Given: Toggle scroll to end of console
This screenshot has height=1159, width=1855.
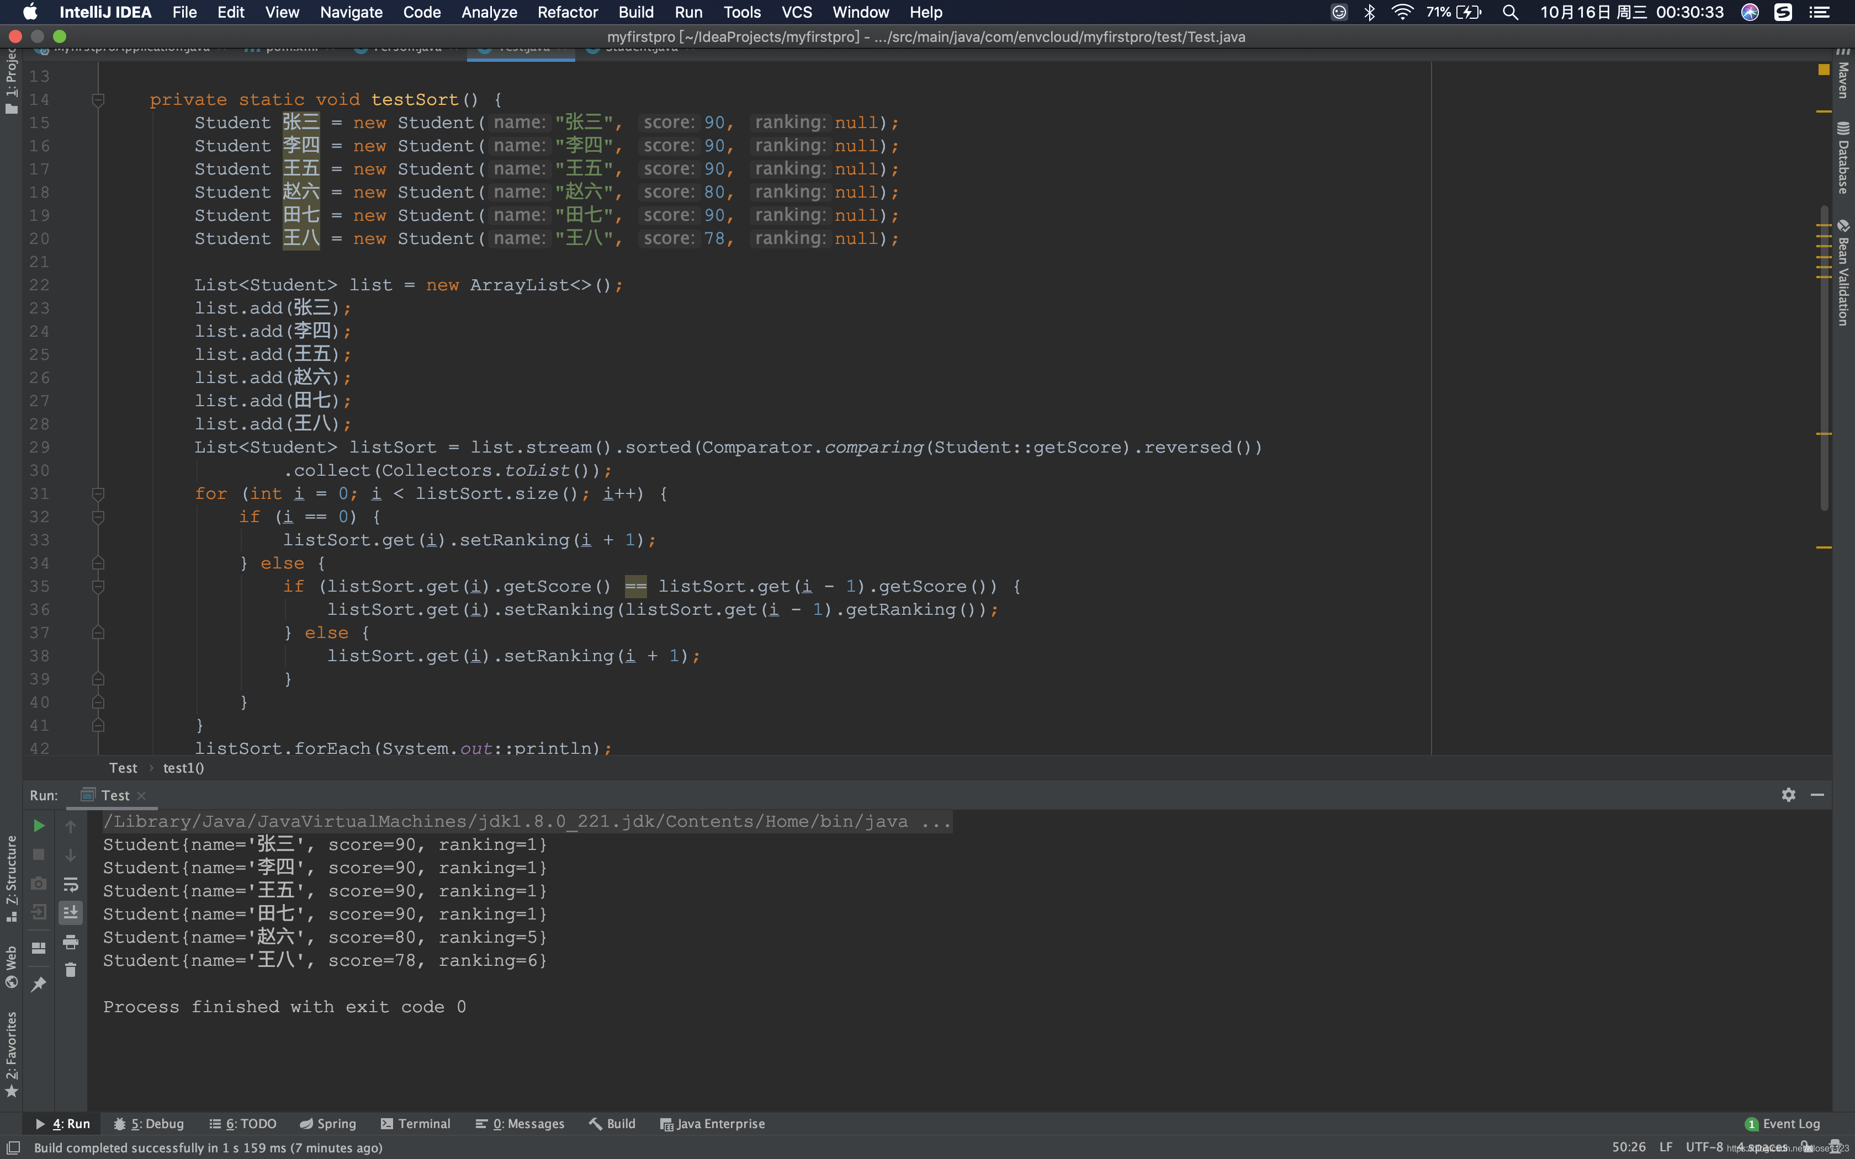Looking at the screenshot, I should [x=71, y=912].
